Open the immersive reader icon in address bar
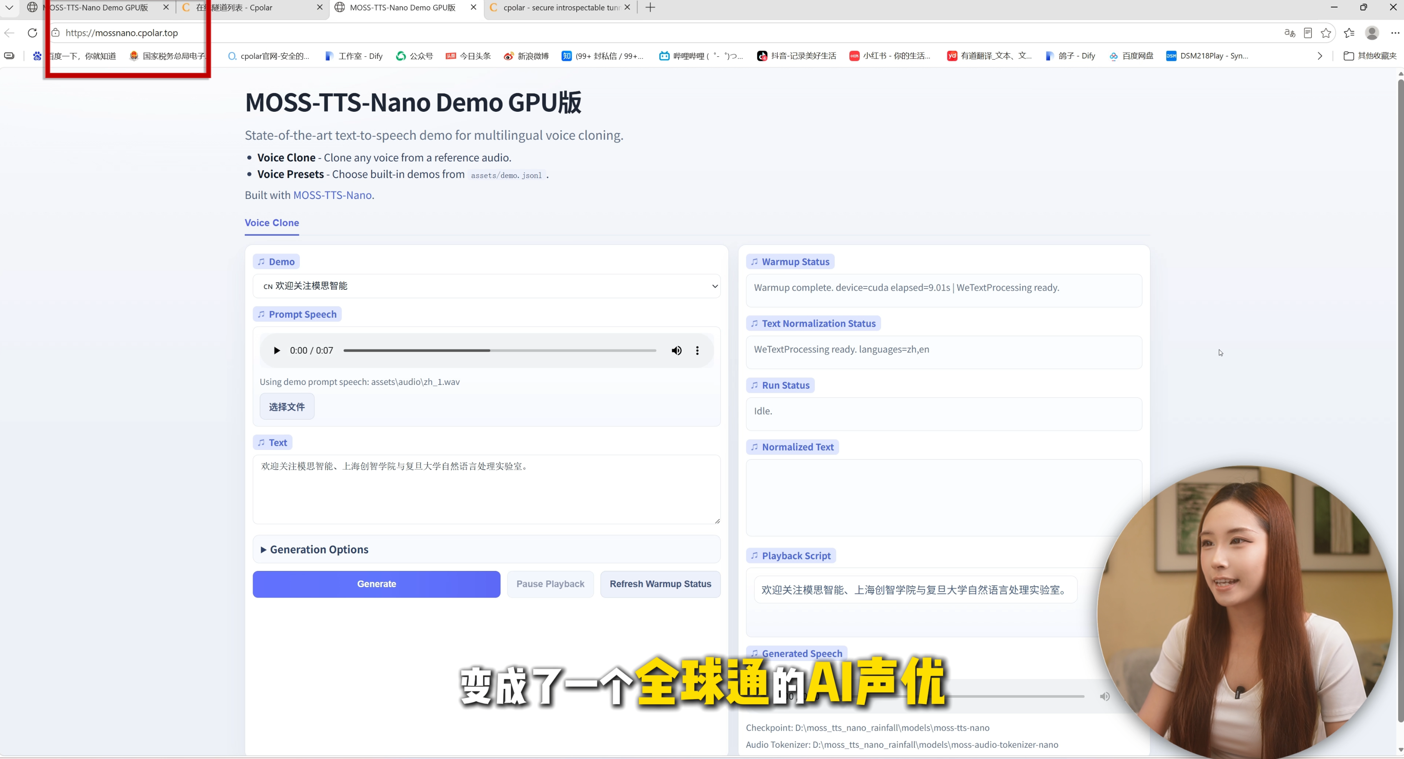Viewport: 1404px width, 759px height. pyautogui.click(x=1308, y=33)
